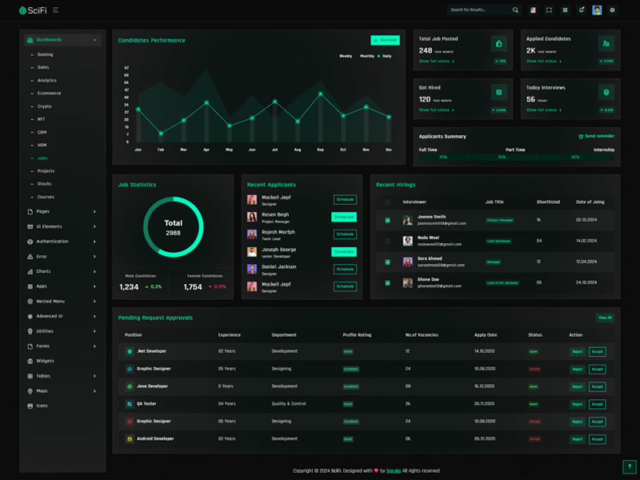This screenshot has width=640, height=480.
Task: Open the language flag selector
Action: pyautogui.click(x=533, y=10)
